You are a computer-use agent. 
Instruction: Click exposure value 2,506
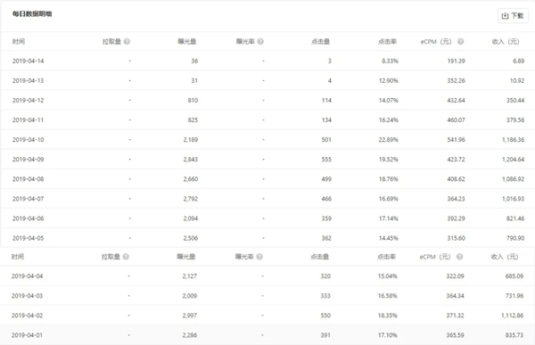pos(191,238)
